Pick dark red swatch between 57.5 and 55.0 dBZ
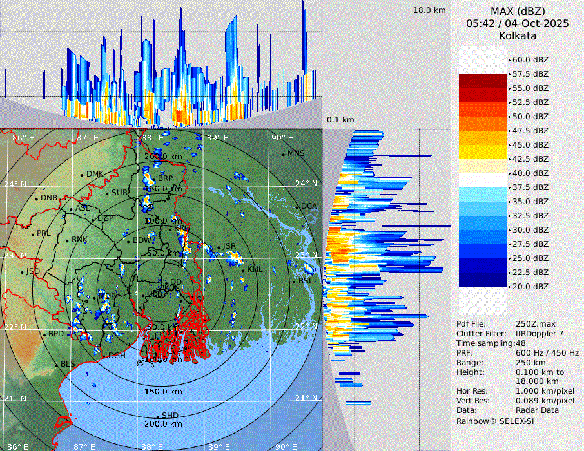The height and width of the screenshot is (451, 584). 483,81
